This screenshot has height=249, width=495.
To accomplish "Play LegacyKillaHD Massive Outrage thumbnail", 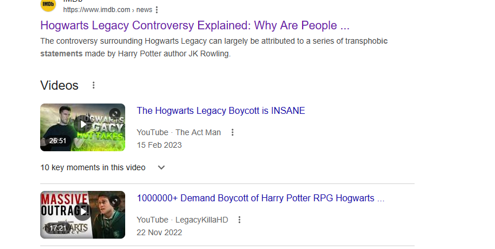I will 83,215.
